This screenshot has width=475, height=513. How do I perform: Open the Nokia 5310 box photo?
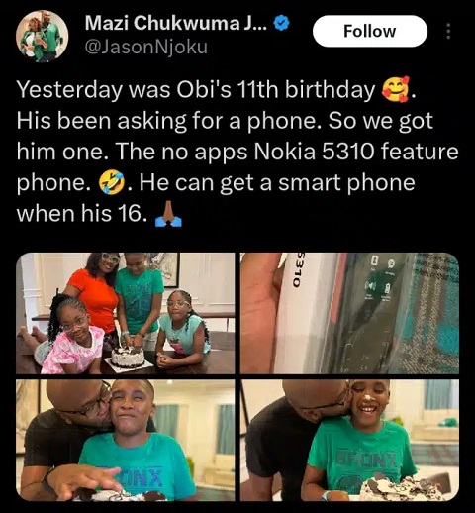(349, 313)
